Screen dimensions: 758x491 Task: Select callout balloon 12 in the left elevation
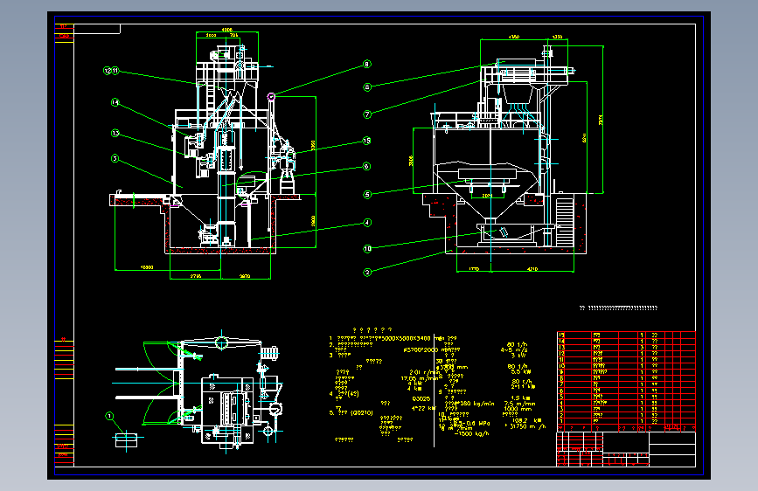pos(108,71)
